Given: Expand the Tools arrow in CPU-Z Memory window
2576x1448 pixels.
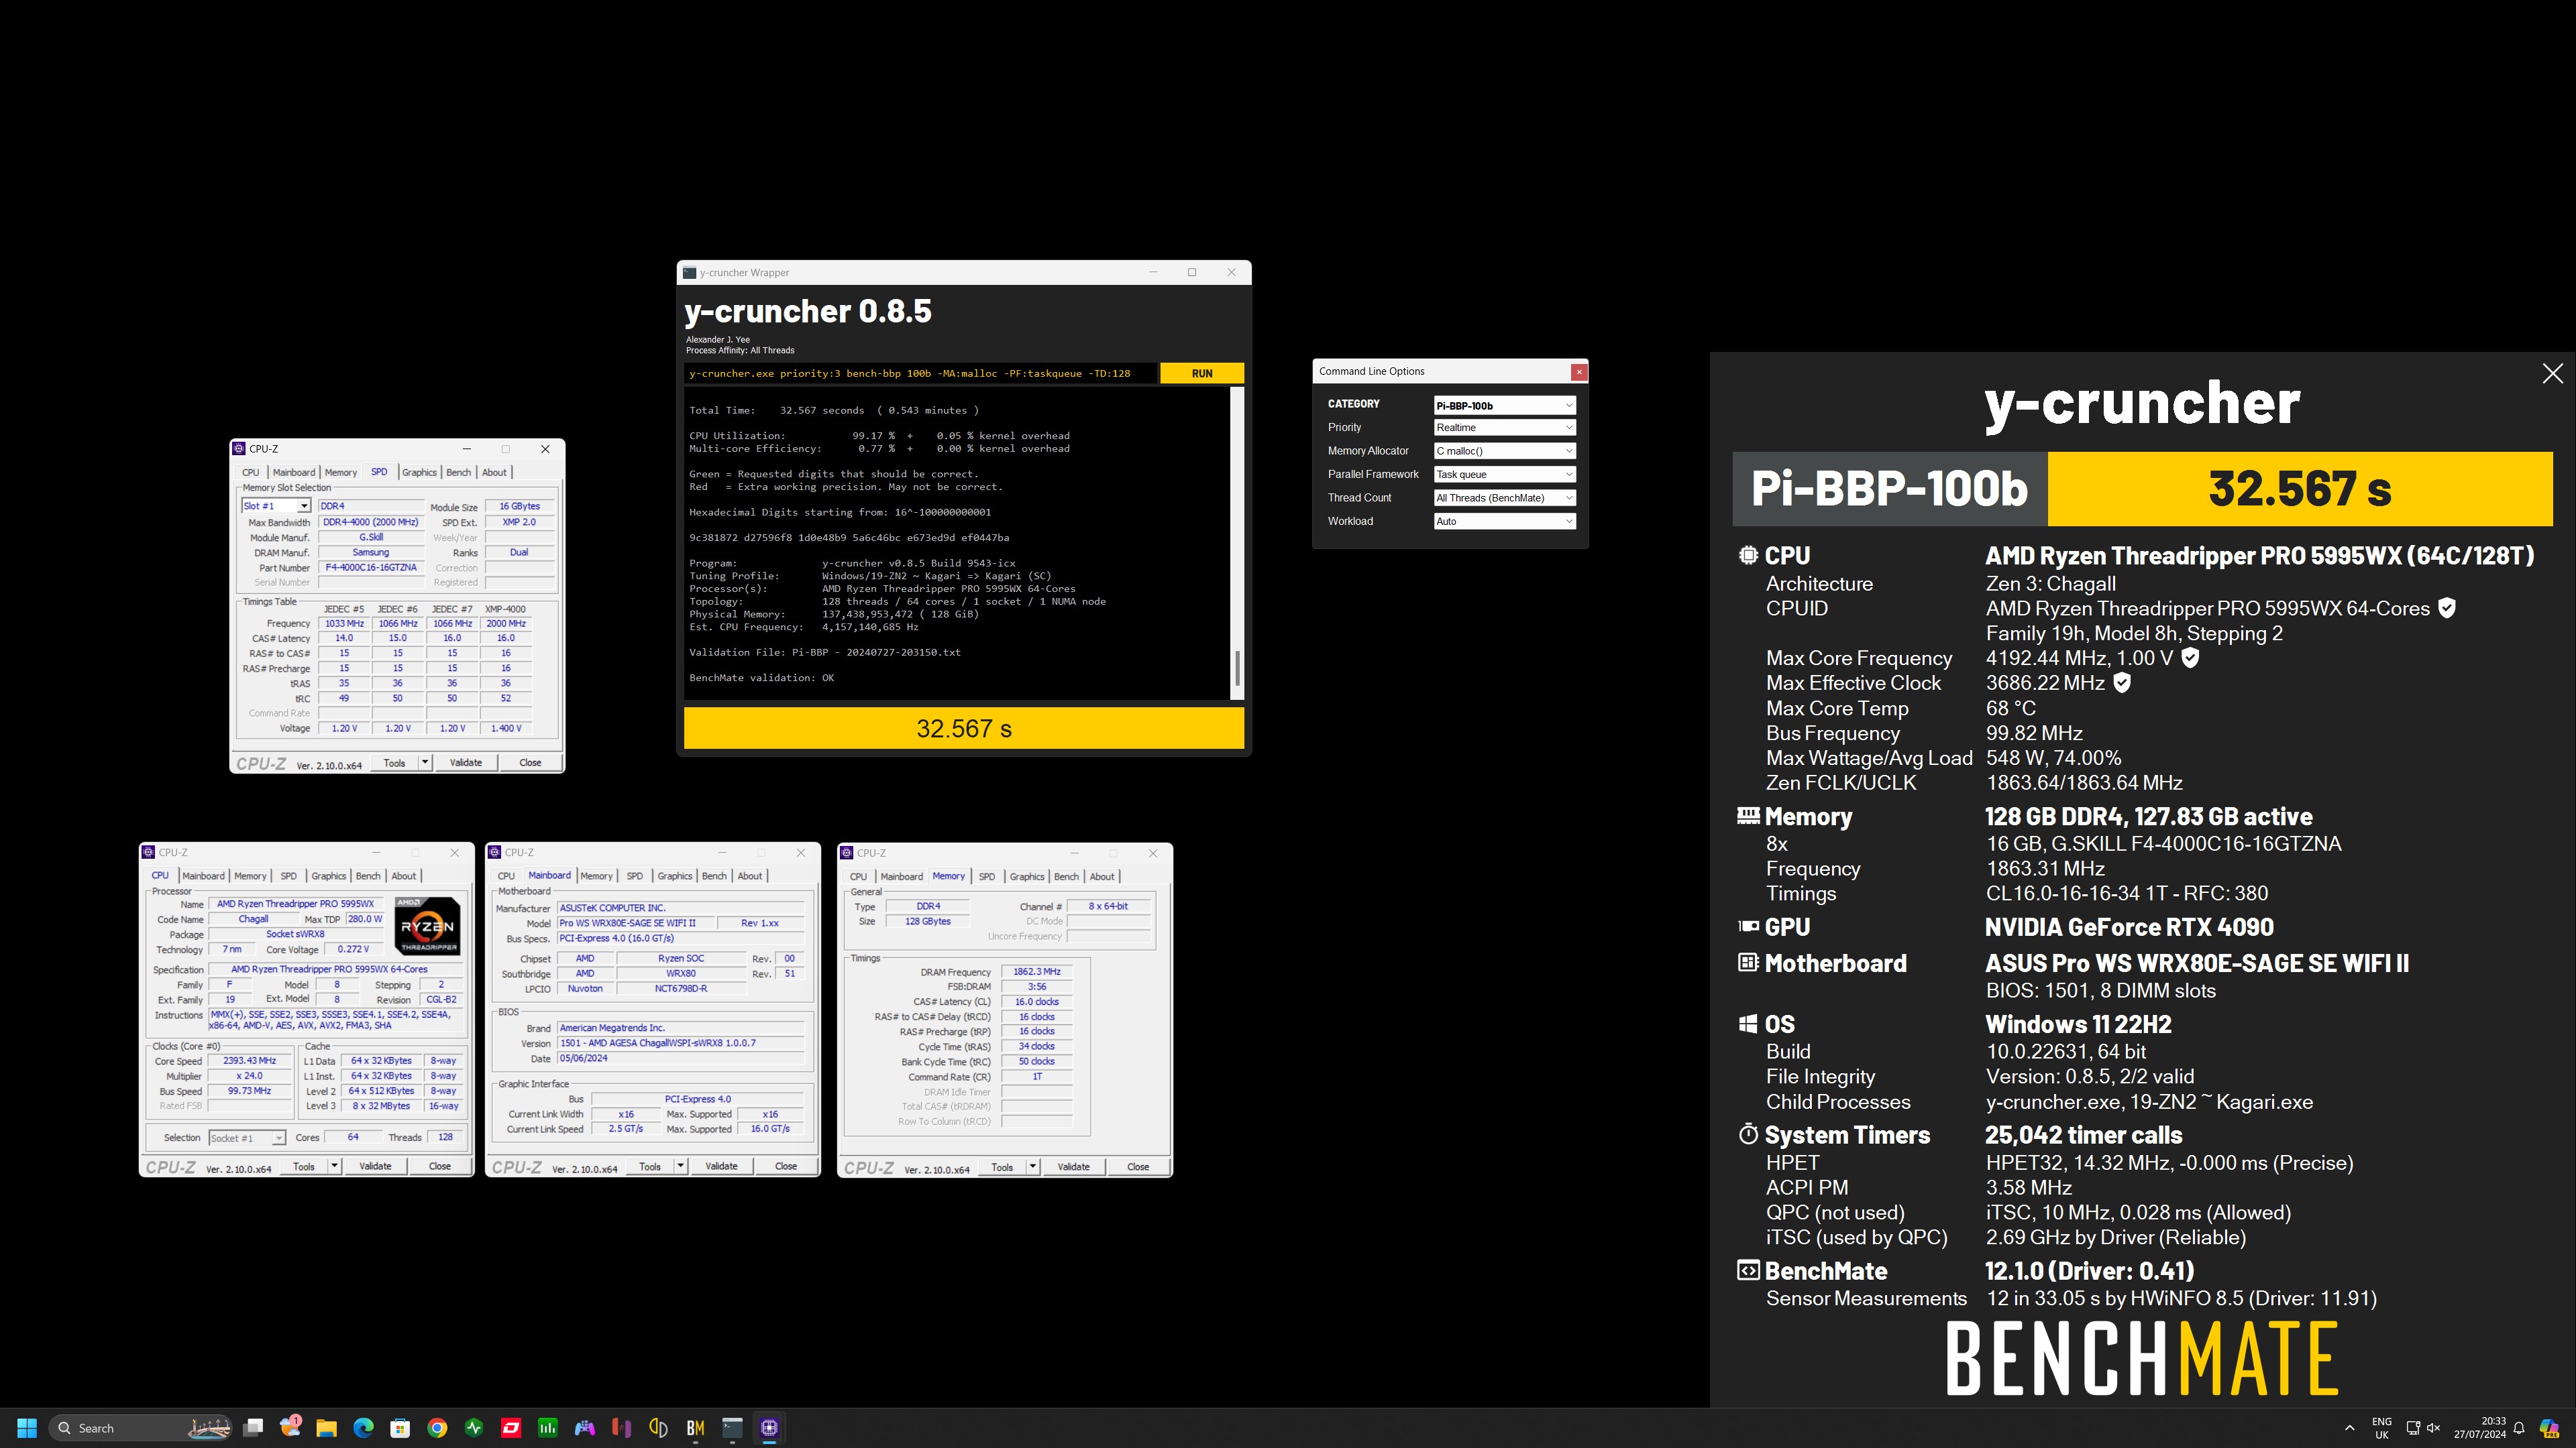Looking at the screenshot, I should click(1032, 1167).
